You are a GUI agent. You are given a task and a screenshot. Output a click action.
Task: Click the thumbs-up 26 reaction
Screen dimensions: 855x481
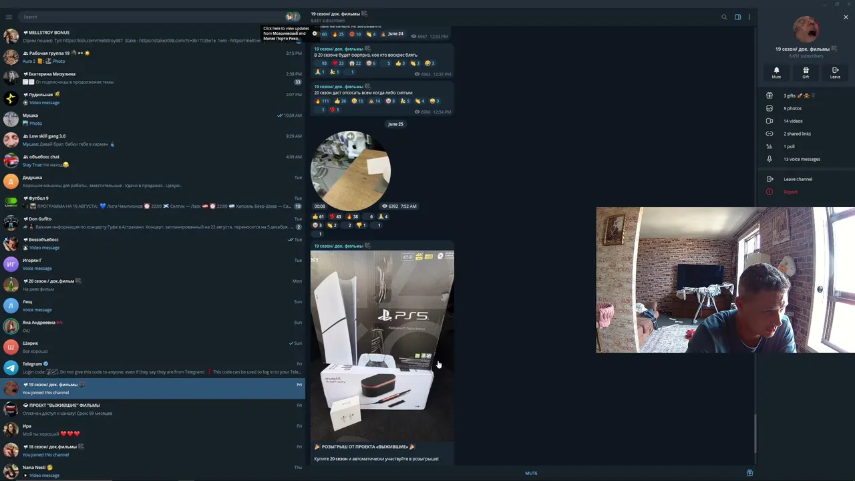click(x=341, y=101)
